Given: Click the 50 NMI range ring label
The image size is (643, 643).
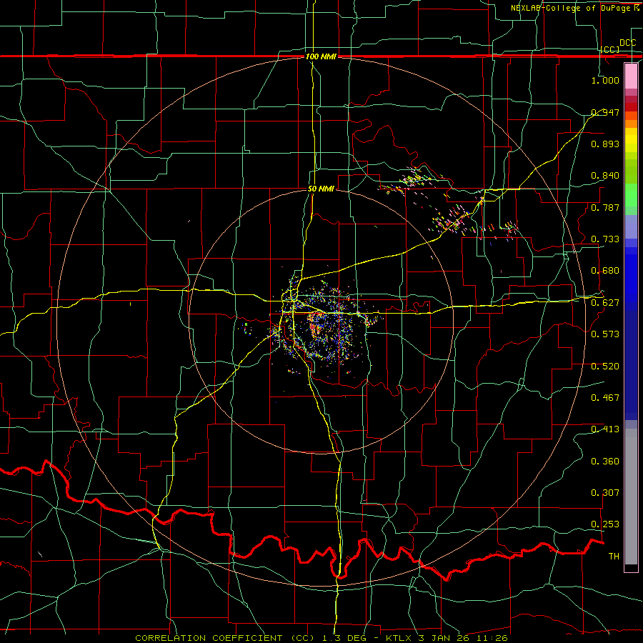Looking at the screenshot, I should click(321, 189).
